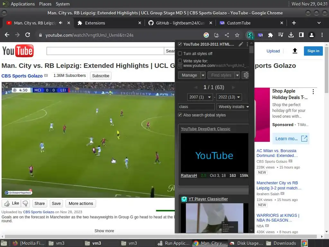Click the share page icon in address bar
The image size is (329, 247).
tap(227, 35)
